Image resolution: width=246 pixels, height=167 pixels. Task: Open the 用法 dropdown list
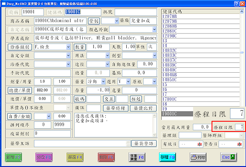coord(107,55)
